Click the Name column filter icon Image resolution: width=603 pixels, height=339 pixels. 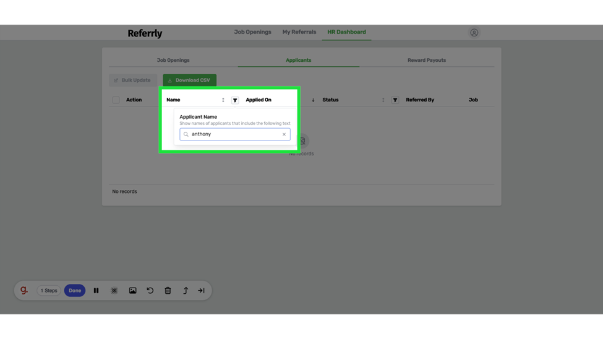click(235, 100)
